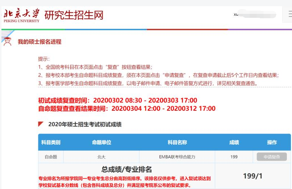This screenshot has height=189, width=292.
Task: Select the 199/1 ranking value
Action: tap(253, 176)
